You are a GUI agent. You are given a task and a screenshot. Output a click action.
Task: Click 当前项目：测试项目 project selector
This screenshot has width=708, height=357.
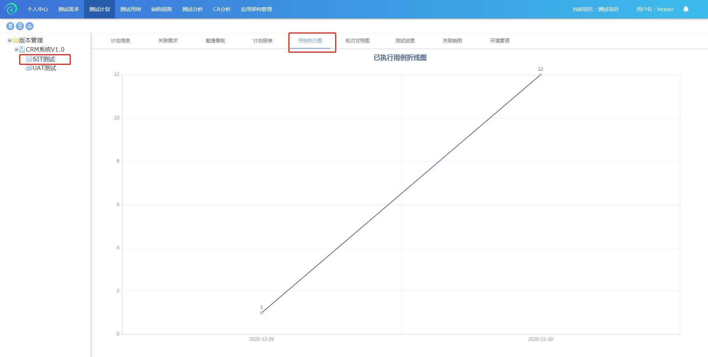point(595,9)
